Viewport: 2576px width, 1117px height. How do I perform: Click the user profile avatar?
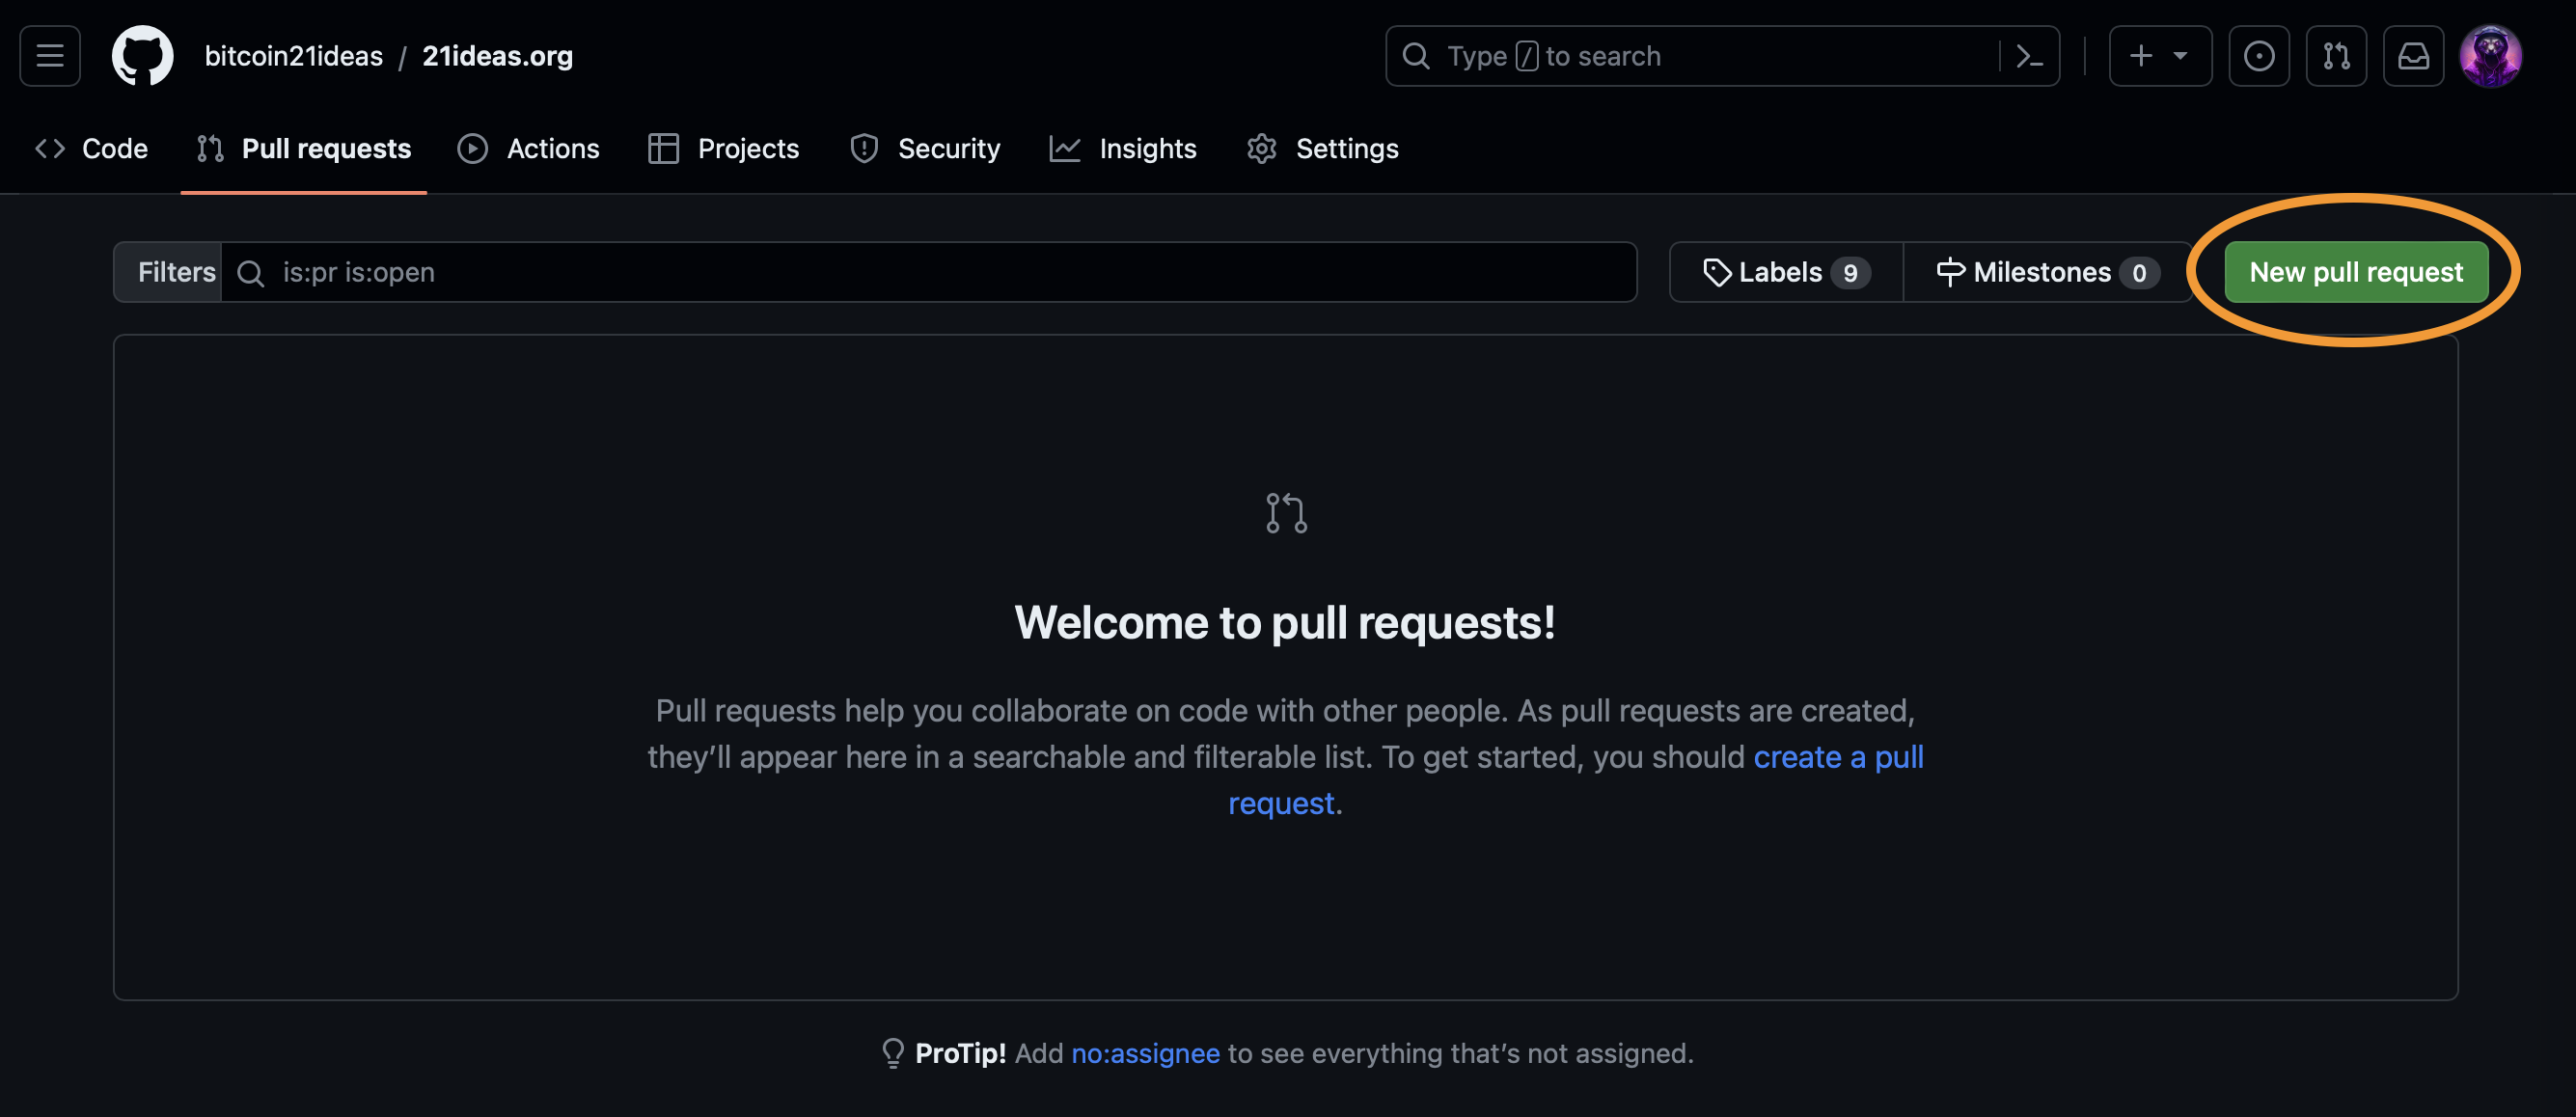[2490, 56]
